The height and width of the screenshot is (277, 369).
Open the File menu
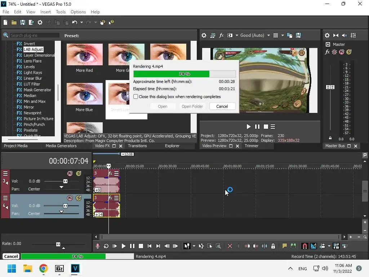click(6, 12)
